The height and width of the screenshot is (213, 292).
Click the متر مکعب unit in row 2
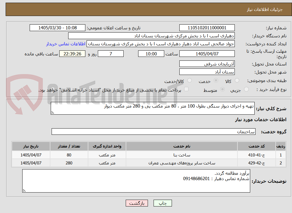[x=107, y=163]
